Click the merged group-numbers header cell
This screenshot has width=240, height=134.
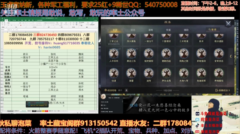[x=49, y=41]
